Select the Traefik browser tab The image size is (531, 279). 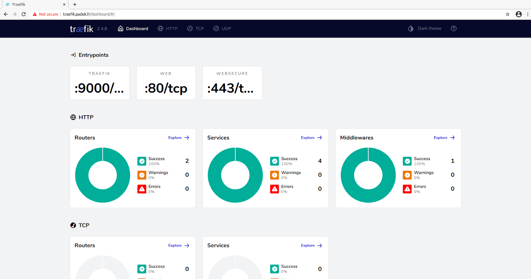[x=35, y=5]
